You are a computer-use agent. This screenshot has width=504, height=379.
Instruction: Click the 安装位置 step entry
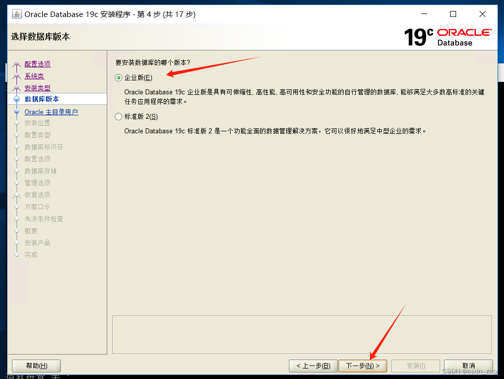point(37,123)
